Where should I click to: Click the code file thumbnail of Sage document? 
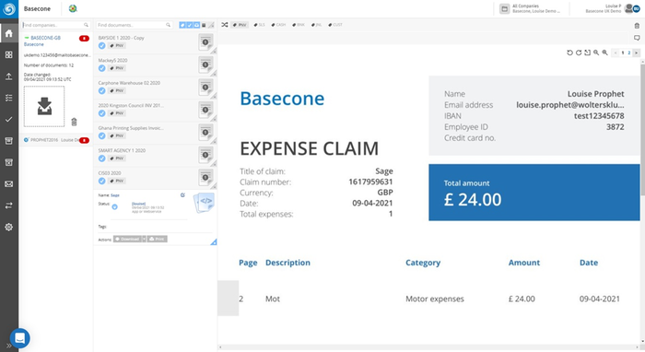click(x=205, y=203)
